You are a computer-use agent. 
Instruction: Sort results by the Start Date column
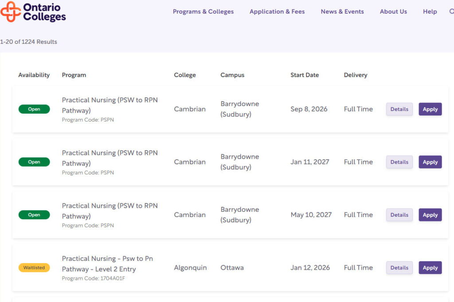click(305, 75)
